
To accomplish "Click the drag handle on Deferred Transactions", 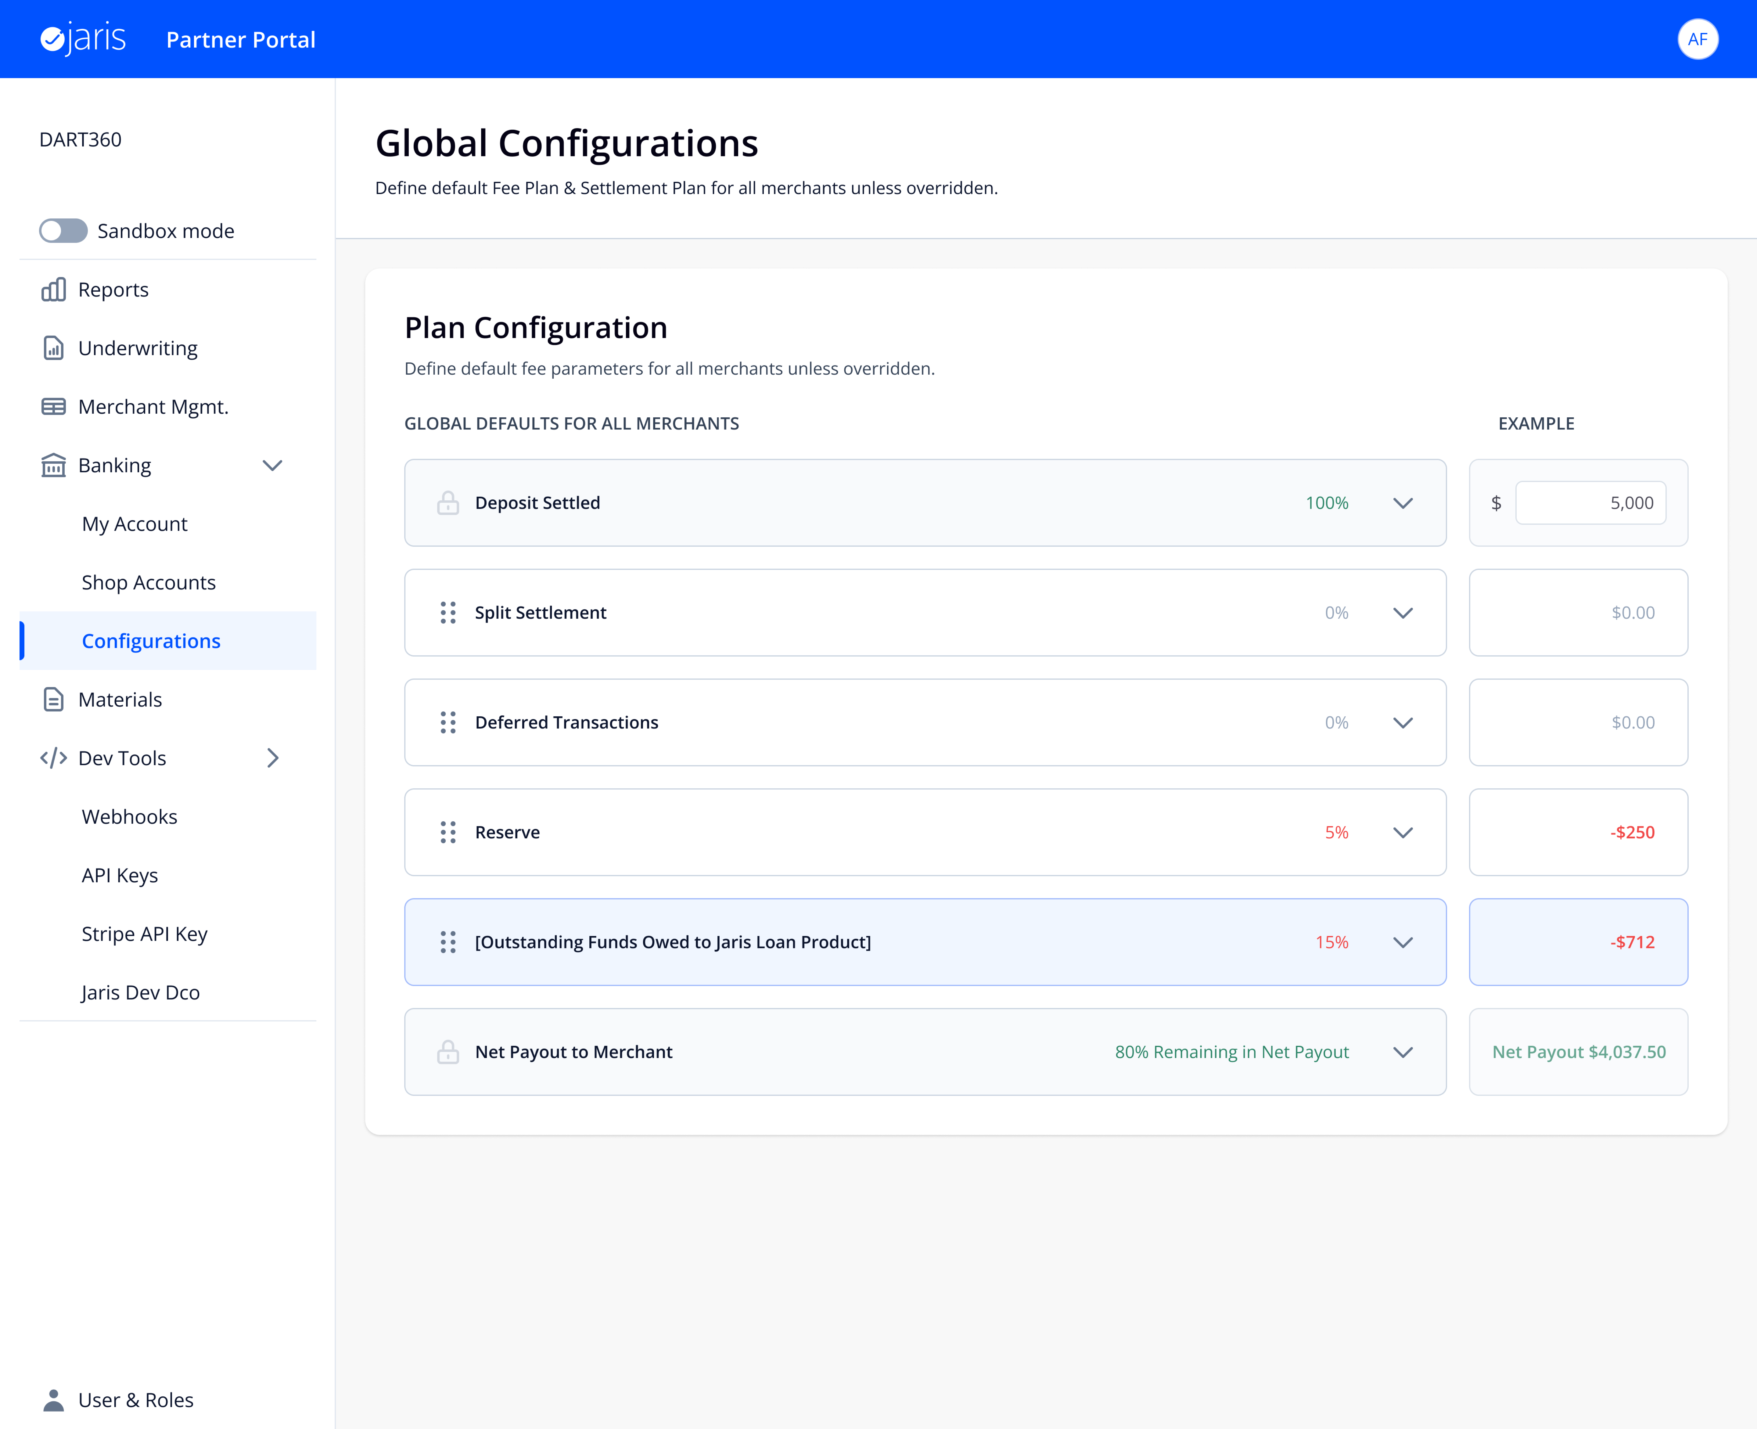I will pyautogui.click(x=448, y=723).
